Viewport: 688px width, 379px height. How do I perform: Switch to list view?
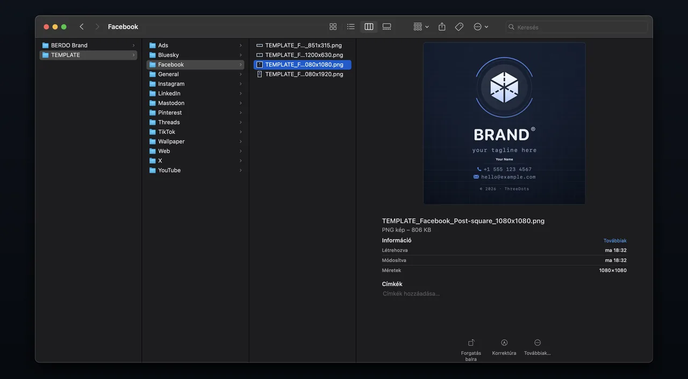351,27
